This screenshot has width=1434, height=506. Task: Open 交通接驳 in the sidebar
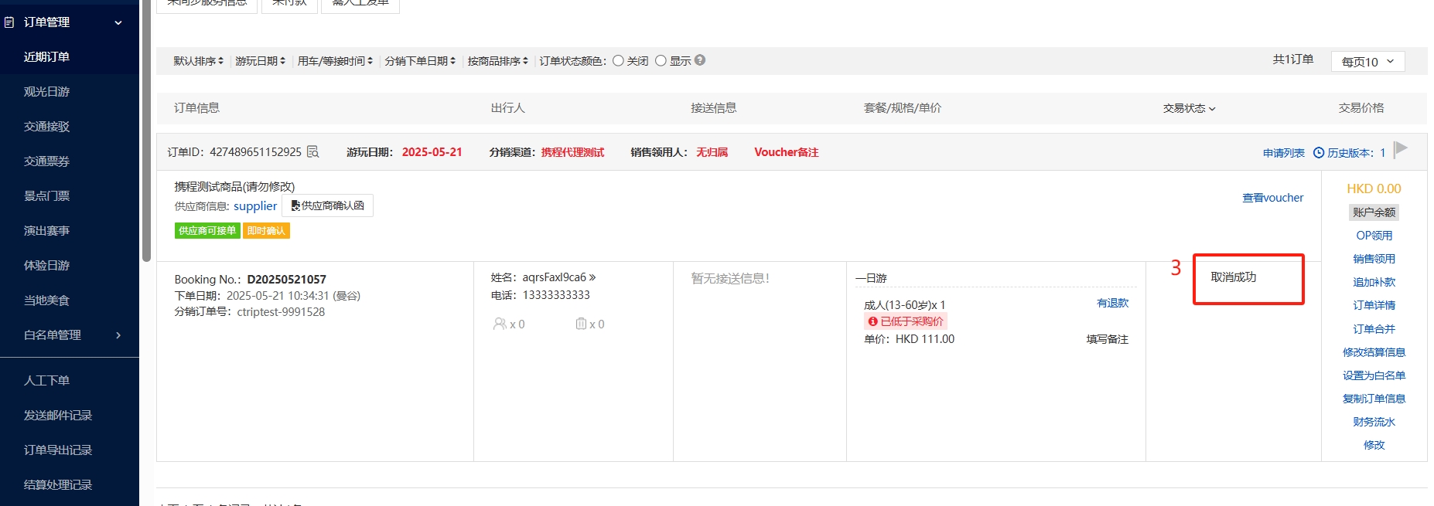46,127
